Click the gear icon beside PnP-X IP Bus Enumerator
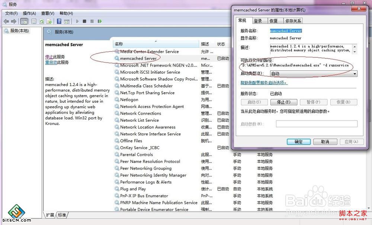The width and height of the screenshot is (372, 225). [117, 196]
